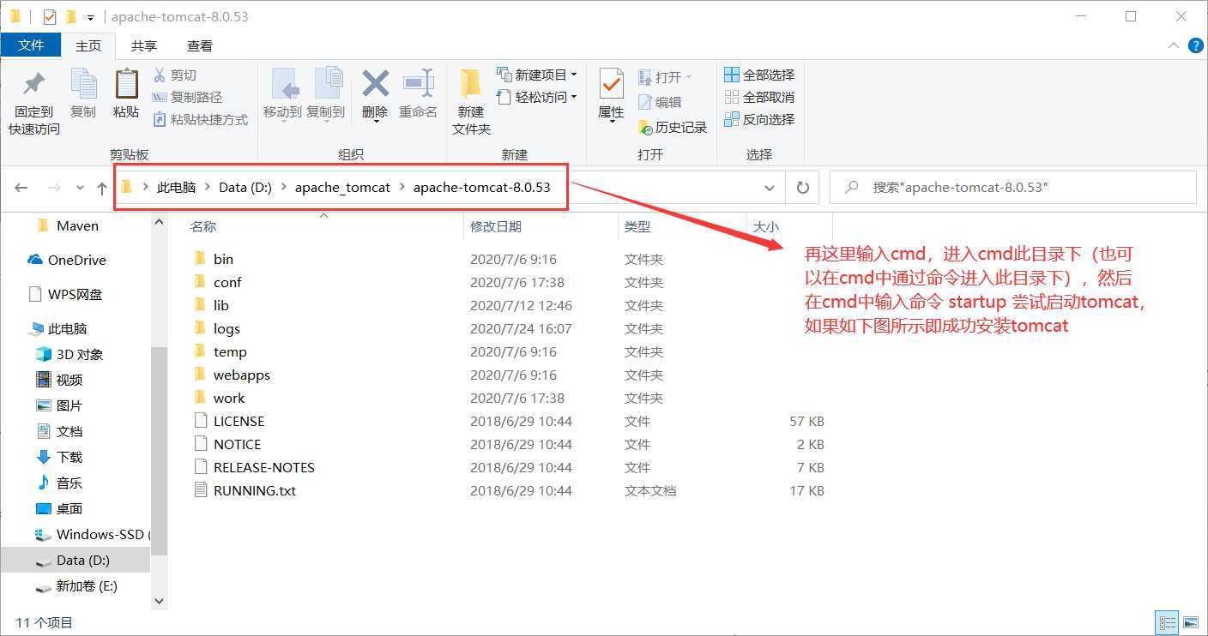
Task: Open the Copy to (复制到) command
Action: (x=325, y=94)
